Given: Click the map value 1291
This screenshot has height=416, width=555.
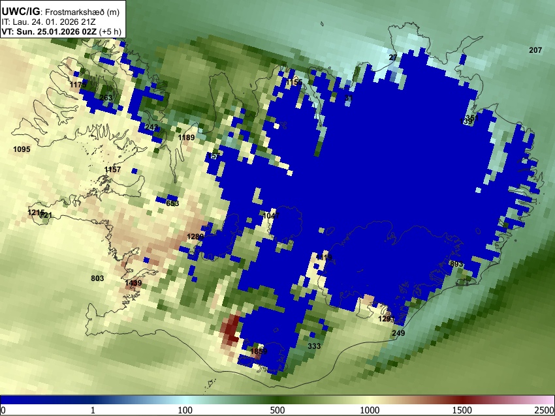Looking at the screenshot, I should pyautogui.click(x=386, y=319).
